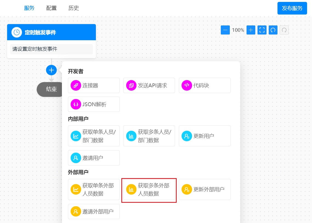Image resolution: width=312 pixels, height=223 pixels.
Task: Open 邀请外部用户 invite external user
Action: [x=94, y=211]
